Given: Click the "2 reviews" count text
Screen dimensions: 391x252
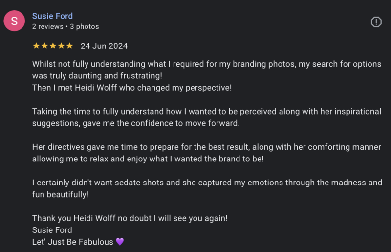Looking at the screenshot, I should pyautogui.click(x=47, y=26).
